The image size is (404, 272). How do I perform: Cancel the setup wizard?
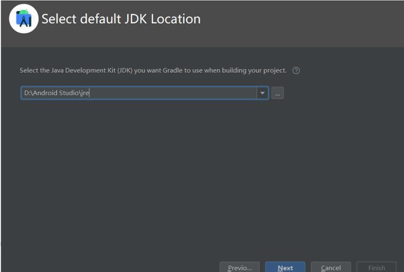pos(331,267)
